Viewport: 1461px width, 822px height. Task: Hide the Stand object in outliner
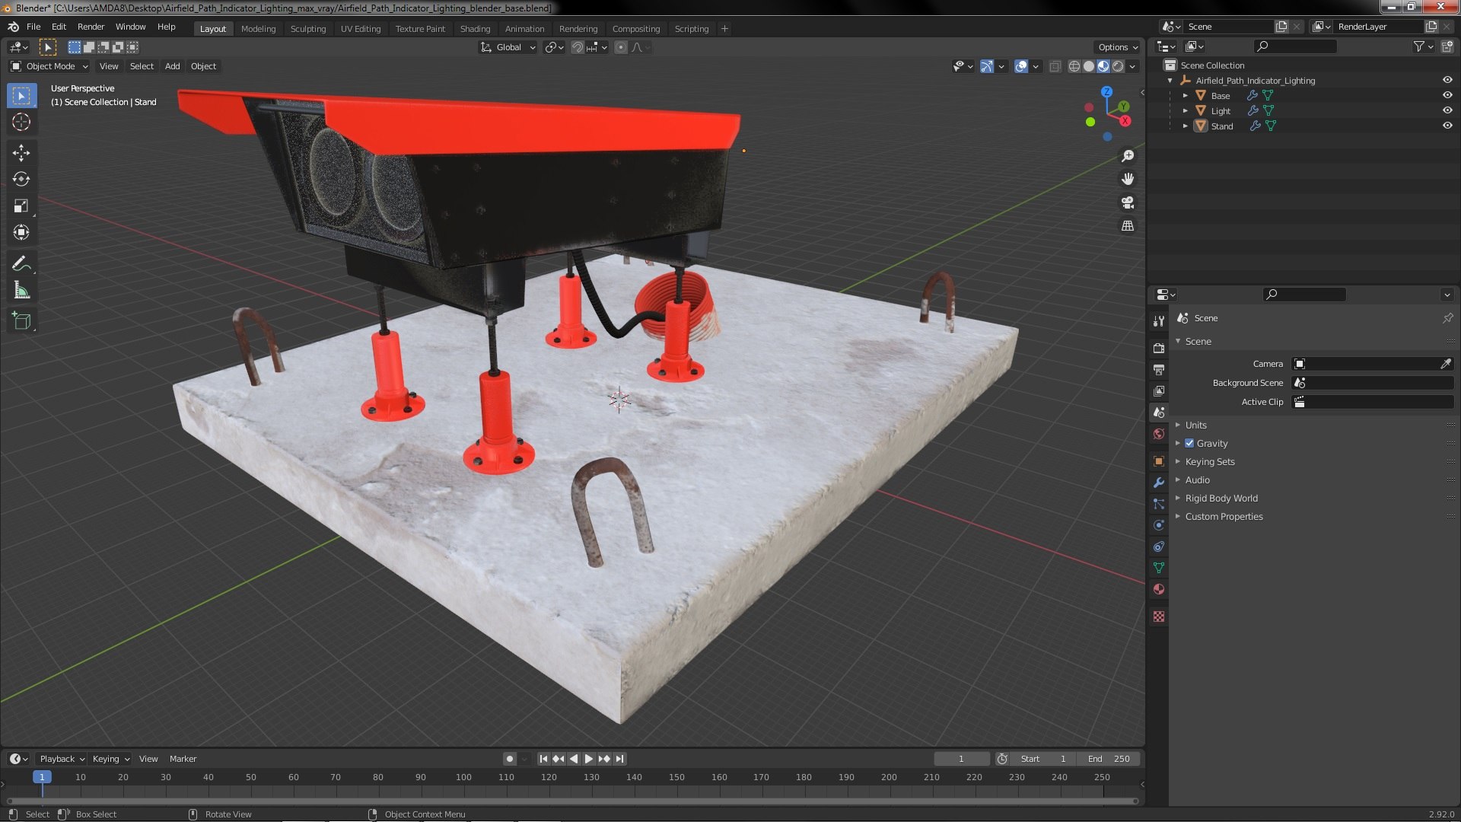[1447, 126]
